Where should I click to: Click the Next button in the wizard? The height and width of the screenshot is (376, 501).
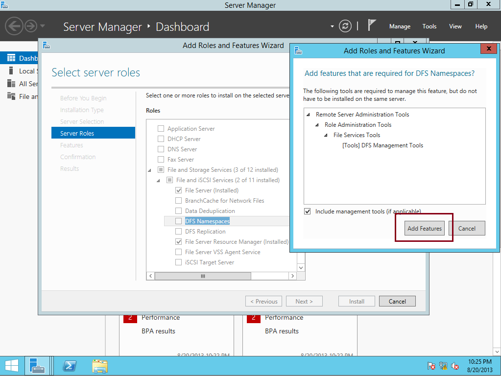(304, 301)
